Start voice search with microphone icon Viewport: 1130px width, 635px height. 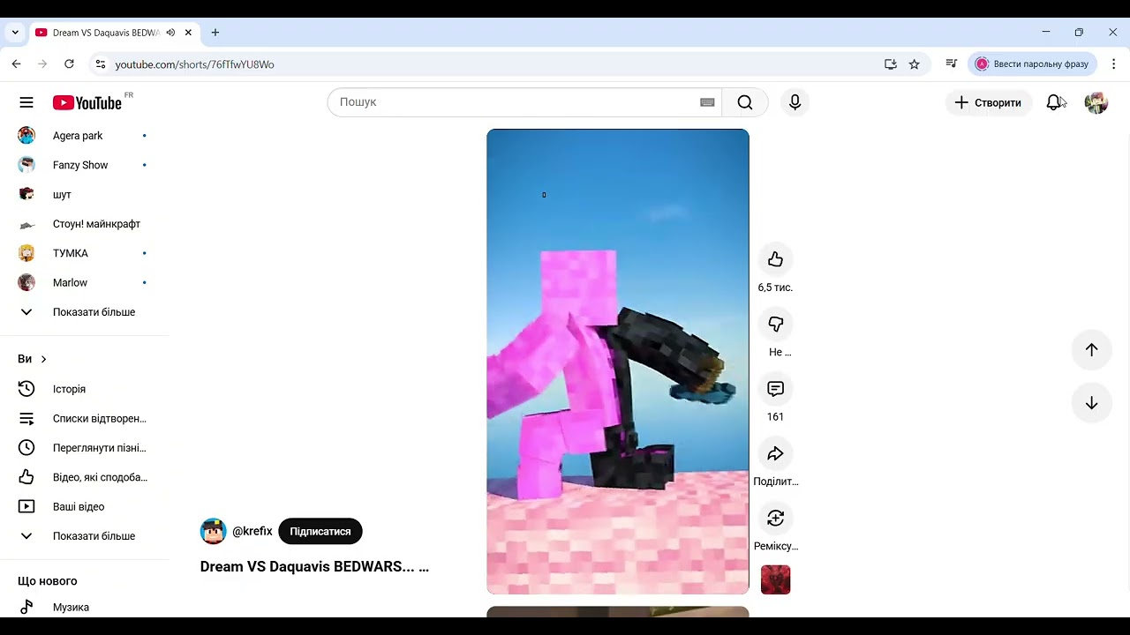pos(795,102)
